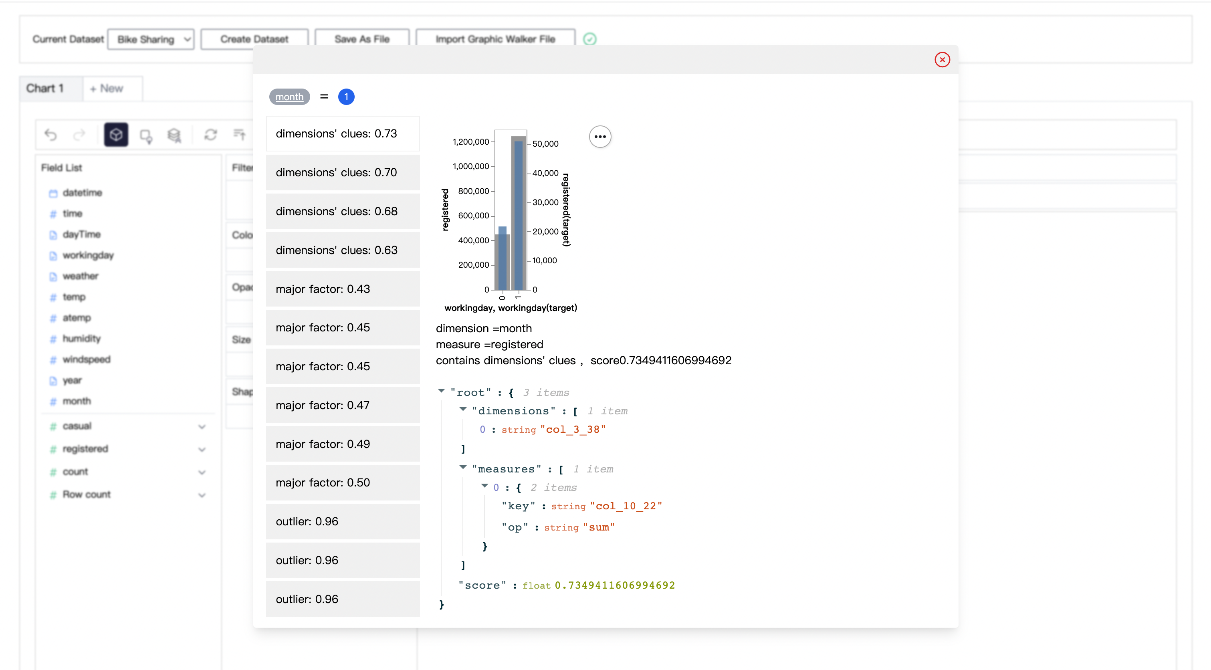Click the data filter icon in toolbar
1211x670 pixels.
coord(241,135)
